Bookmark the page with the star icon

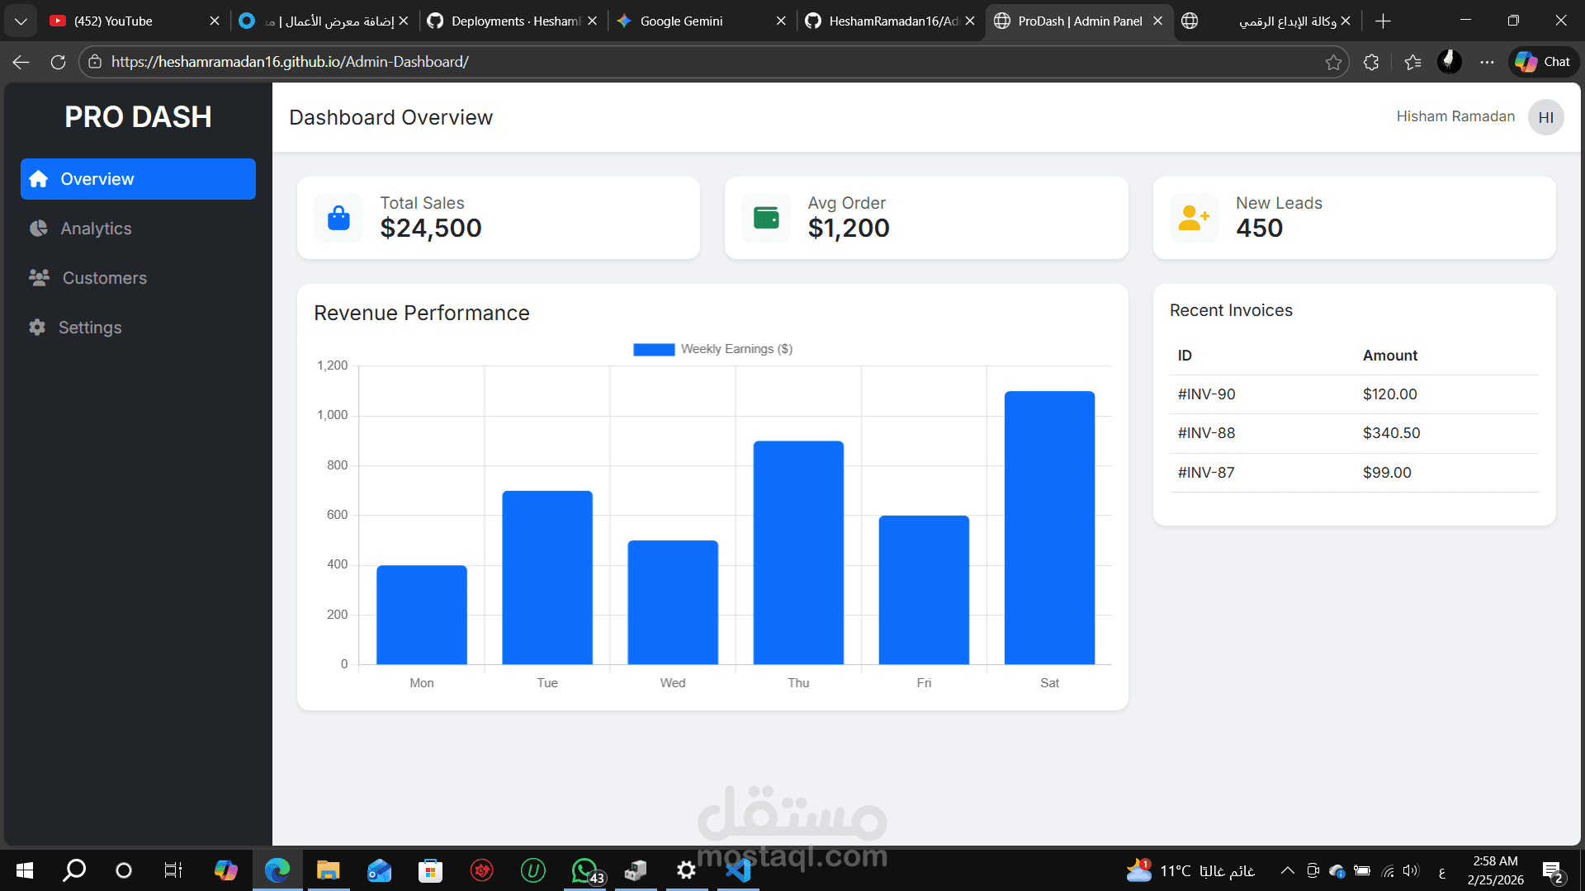coord(1334,62)
